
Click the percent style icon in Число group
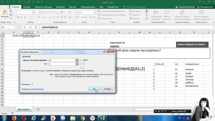tap(82, 17)
